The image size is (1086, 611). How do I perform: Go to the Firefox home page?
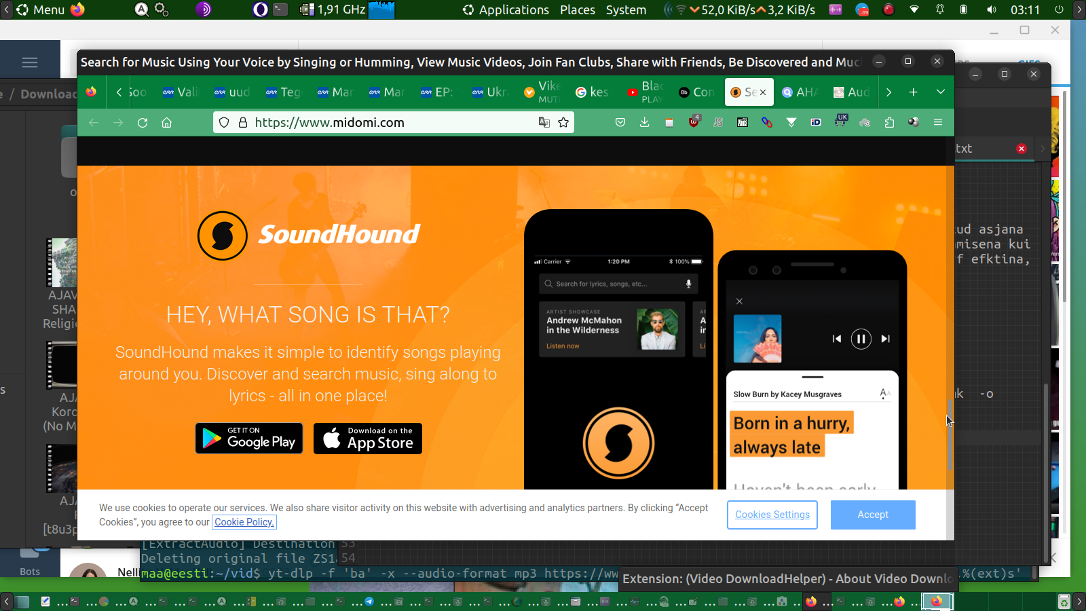coord(167,123)
